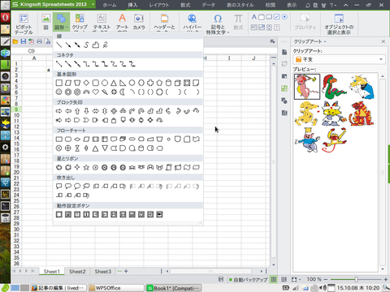The height and width of the screenshot is (292, 390).
Task: Insert radio button form control
Action: click(284, 17)
